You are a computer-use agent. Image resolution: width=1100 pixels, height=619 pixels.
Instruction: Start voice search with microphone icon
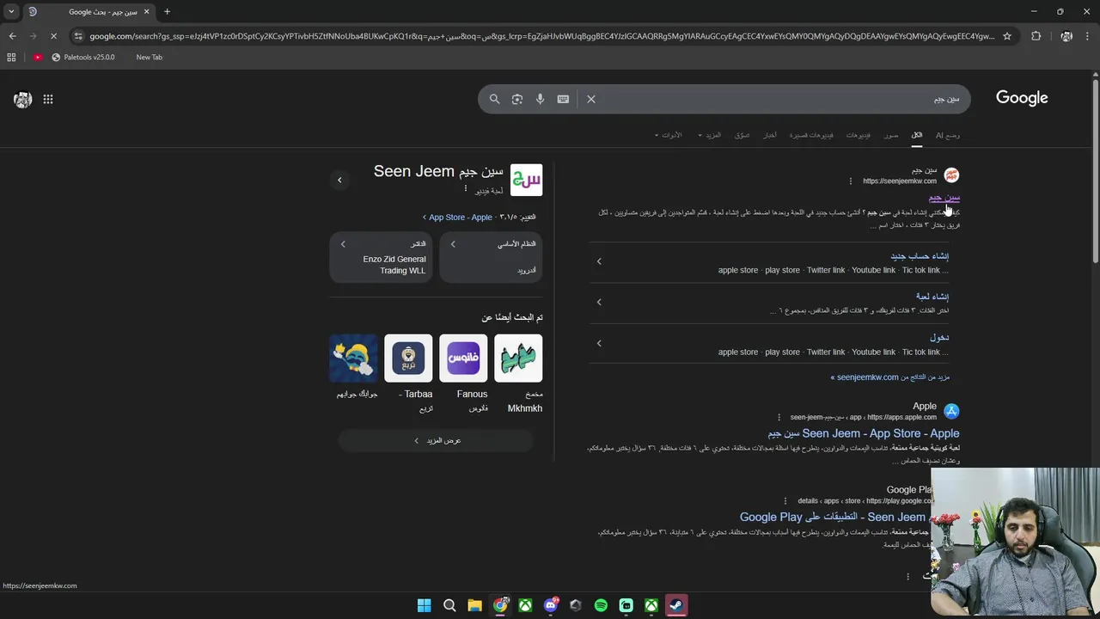coord(540,99)
